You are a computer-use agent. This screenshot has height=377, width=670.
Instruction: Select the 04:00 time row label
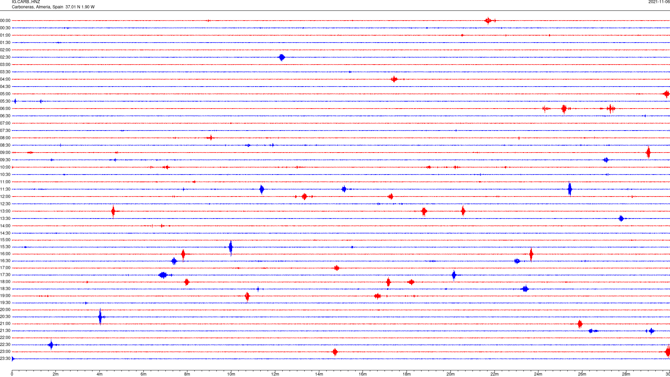click(x=5, y=79)
